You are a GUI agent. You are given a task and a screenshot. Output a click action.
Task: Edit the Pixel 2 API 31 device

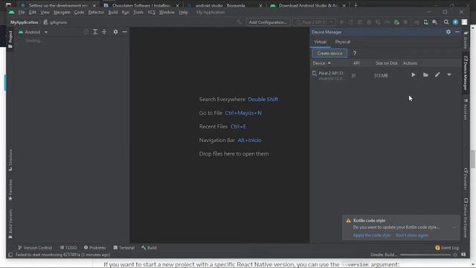(x=437, y=74)
